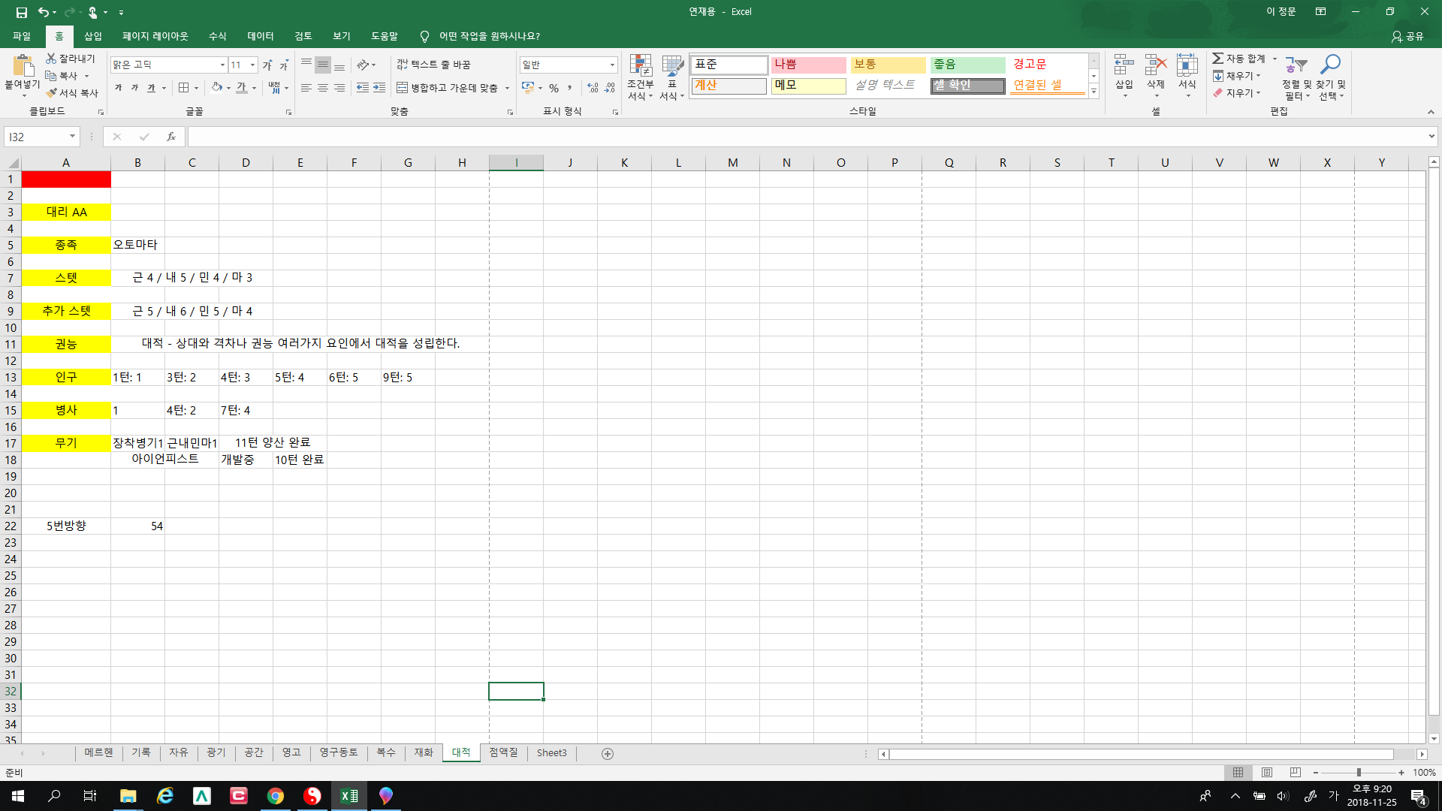This screenshot has width=1442, height=811.
Task: Click the format painter (서식 복사) icon
Action: point(52,93)
